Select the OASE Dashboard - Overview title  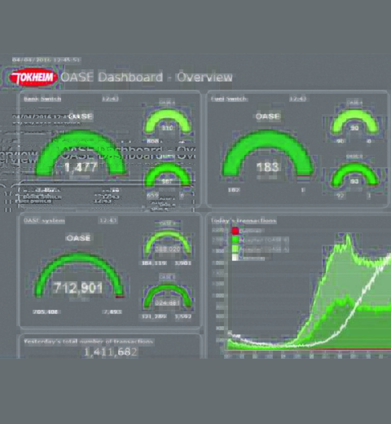[147, 77]
